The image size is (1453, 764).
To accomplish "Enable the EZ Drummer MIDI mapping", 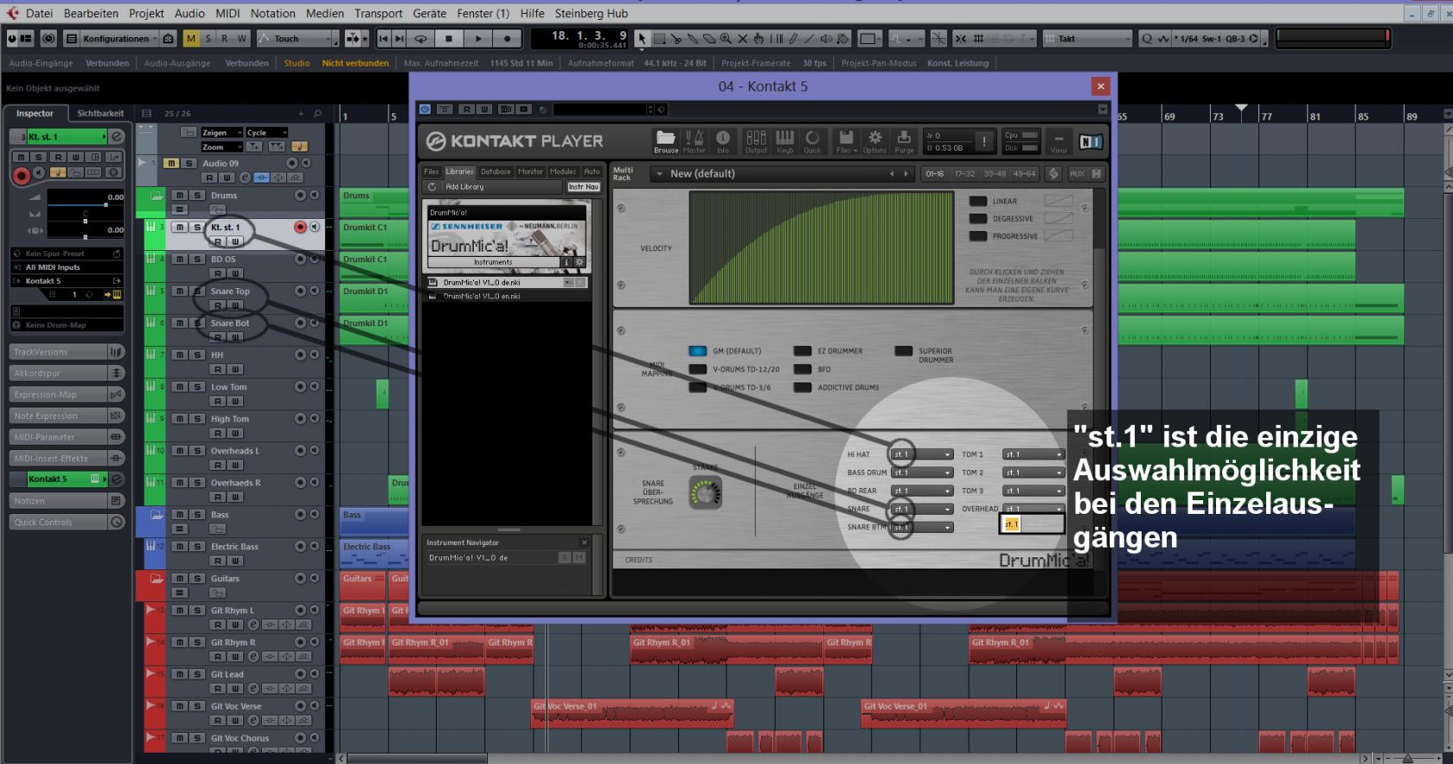I will click(803, 351).
